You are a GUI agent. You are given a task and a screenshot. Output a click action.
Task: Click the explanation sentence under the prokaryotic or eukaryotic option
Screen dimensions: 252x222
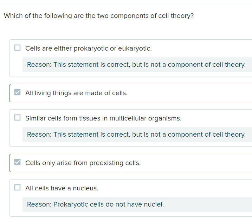point(149,65)
